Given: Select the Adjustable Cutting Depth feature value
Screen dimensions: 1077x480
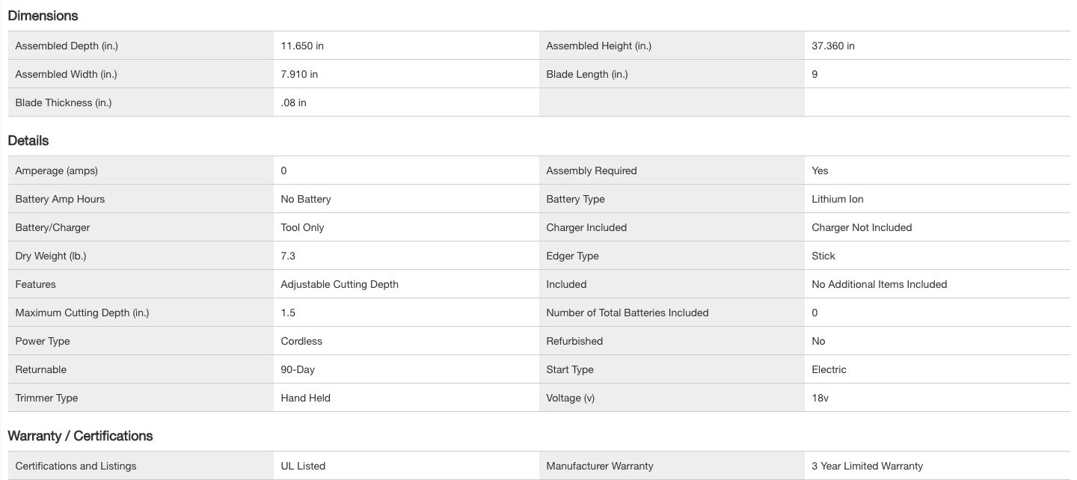Looking at the screenshot, I should point(340,284).
